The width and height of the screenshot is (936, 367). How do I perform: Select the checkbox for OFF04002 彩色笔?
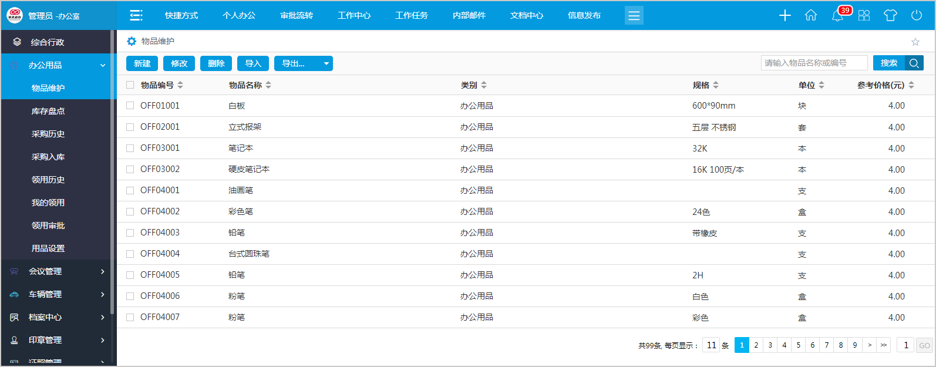[130, 211]
